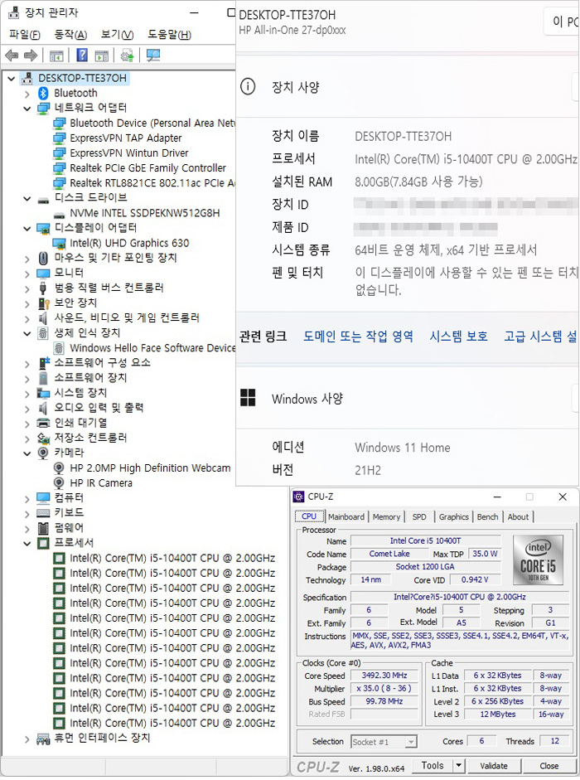Click the Forward arrow in Device Manager toolbar
This screenshot has height=780, width=580.
tap(31, 56)
